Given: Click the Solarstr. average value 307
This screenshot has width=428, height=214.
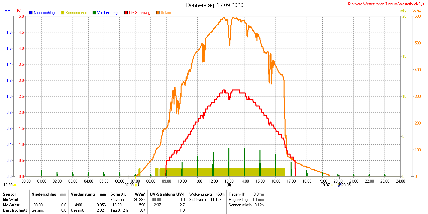Looking at the screenshot, I should point(142,210).
